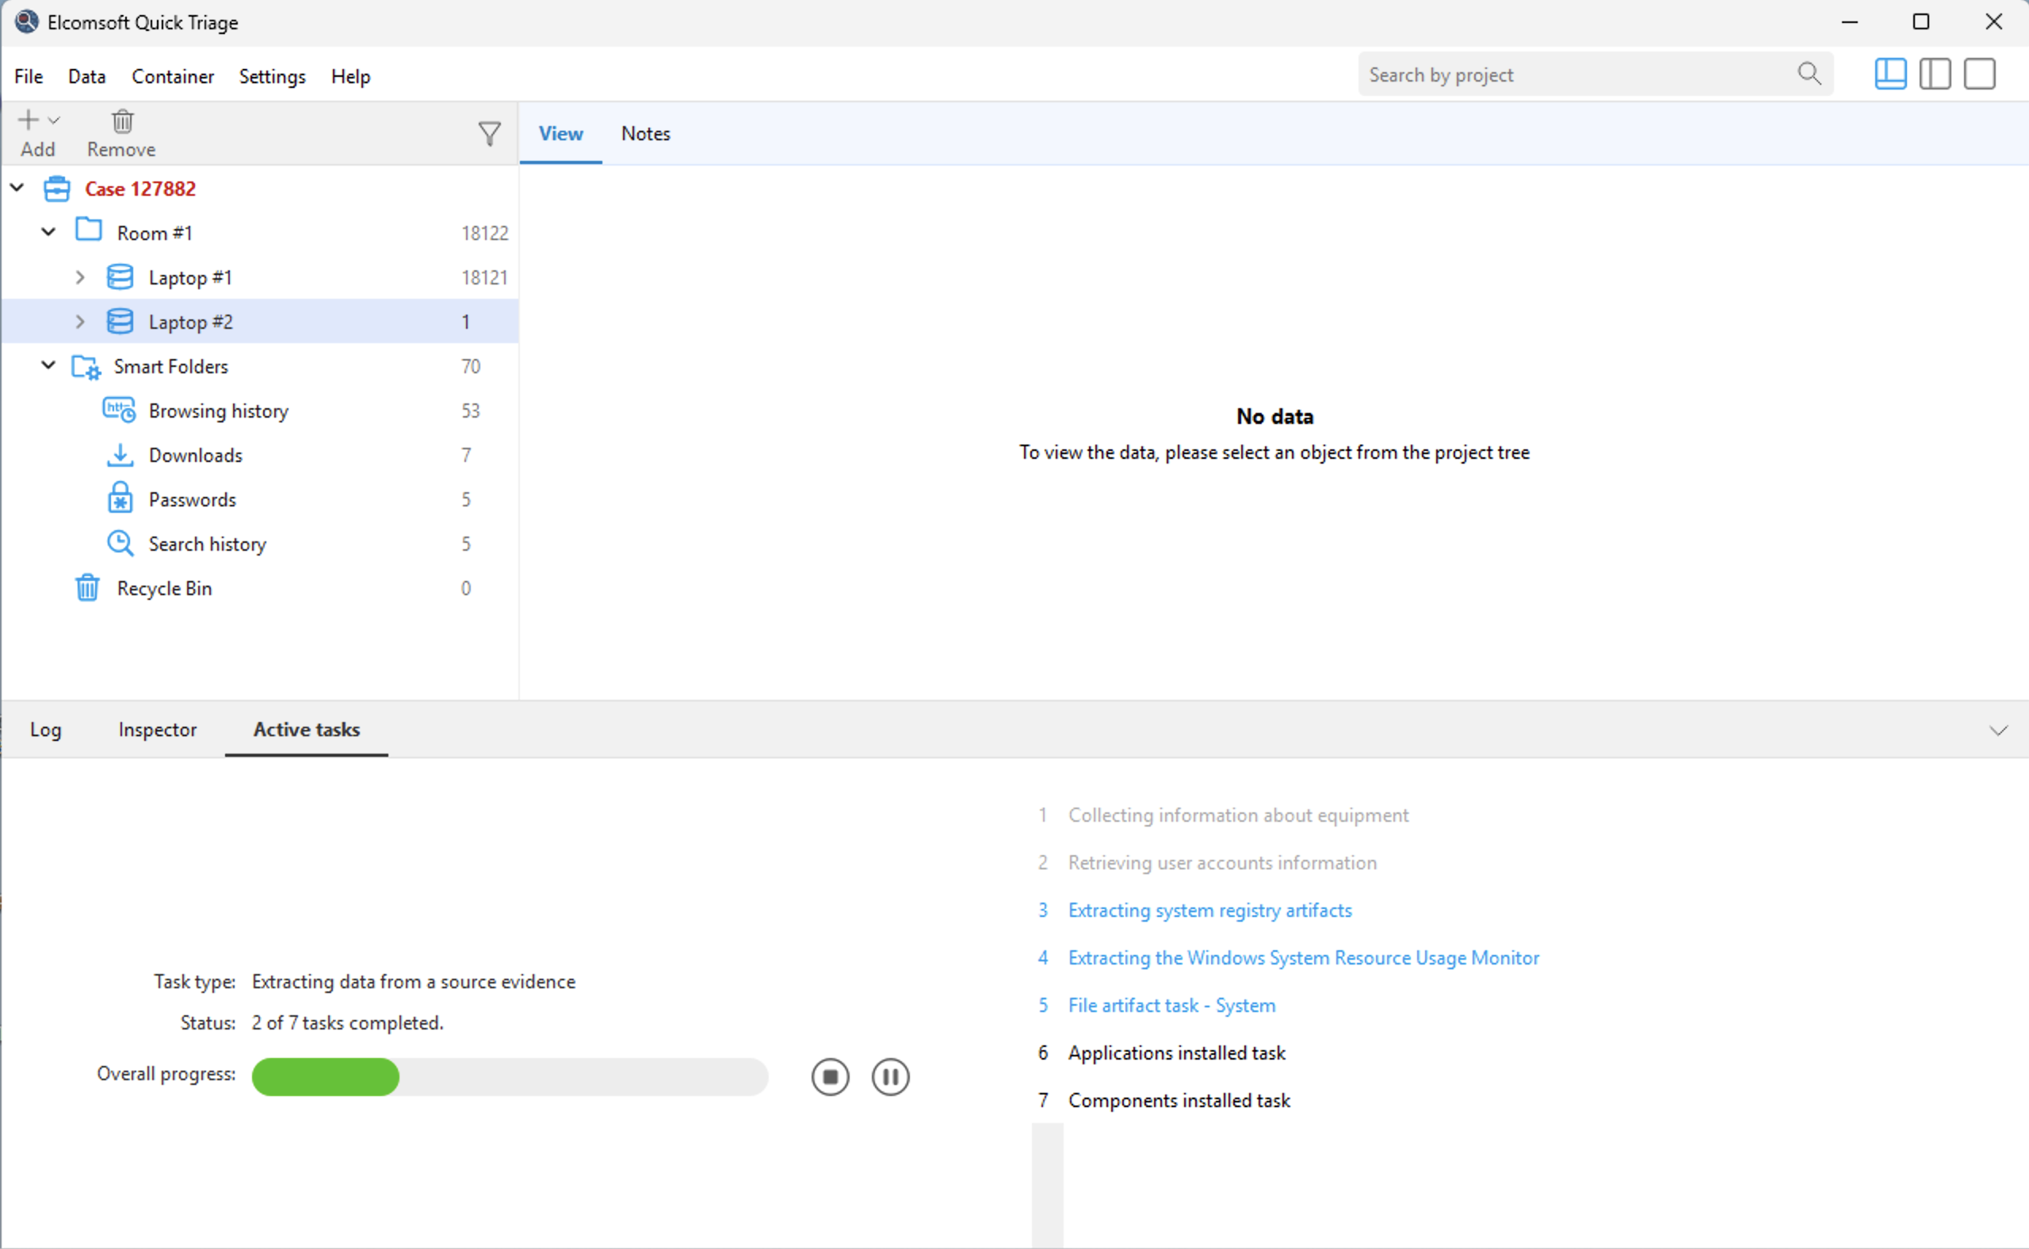Switch to single-pane layout

(x=1979, y=74)
